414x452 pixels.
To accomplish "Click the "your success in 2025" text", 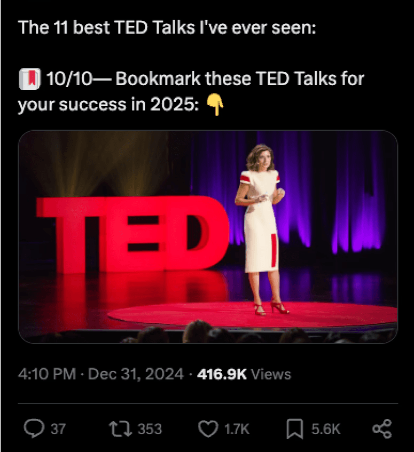I will (x=108, y=105).
